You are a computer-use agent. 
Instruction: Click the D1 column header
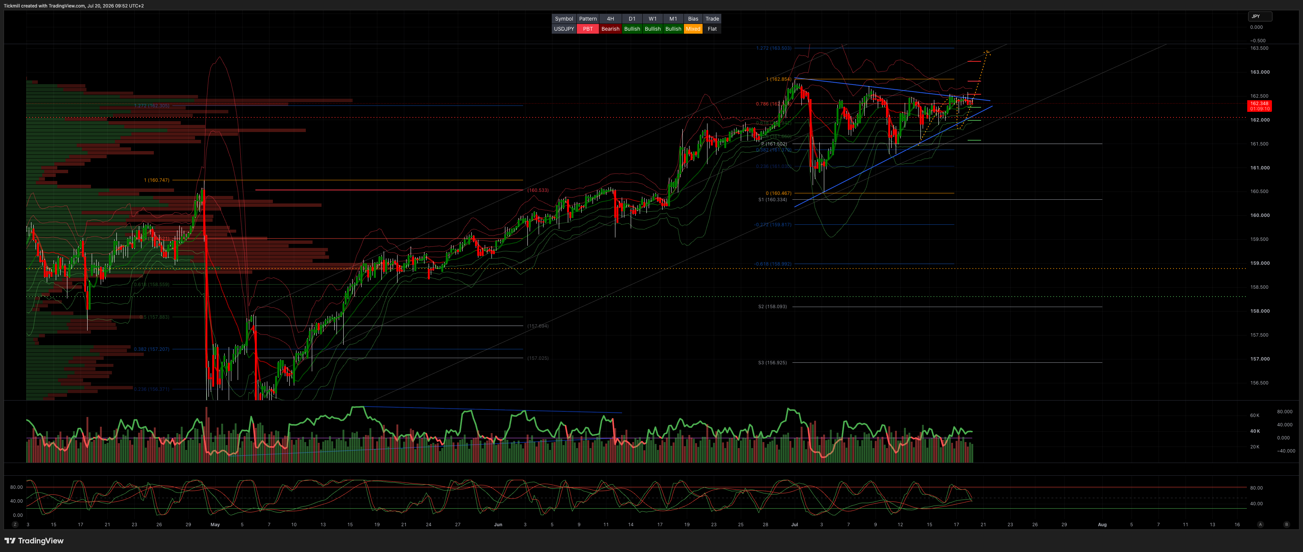[x=632, y=19]
